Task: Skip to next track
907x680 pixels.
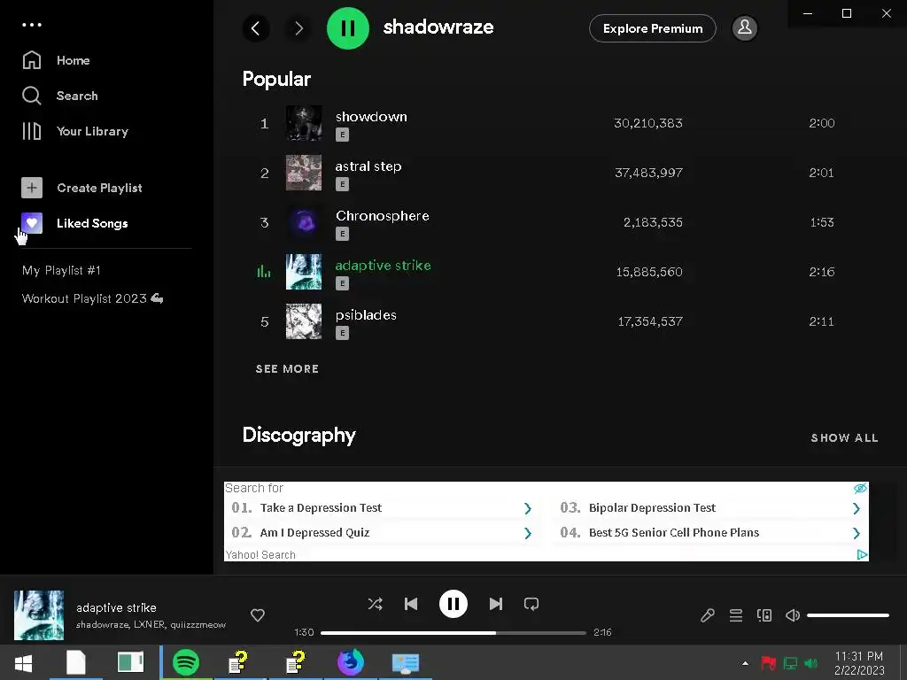Action: point(496,604)
